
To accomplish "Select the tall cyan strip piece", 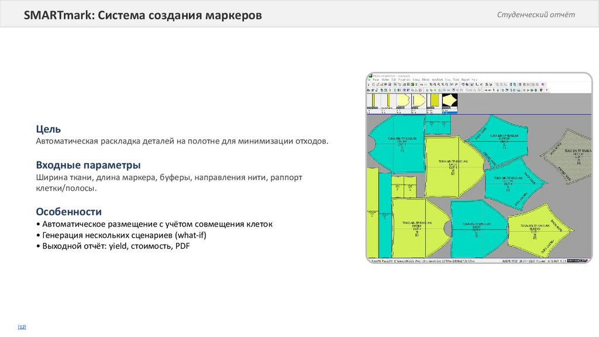I will (385, 215).
